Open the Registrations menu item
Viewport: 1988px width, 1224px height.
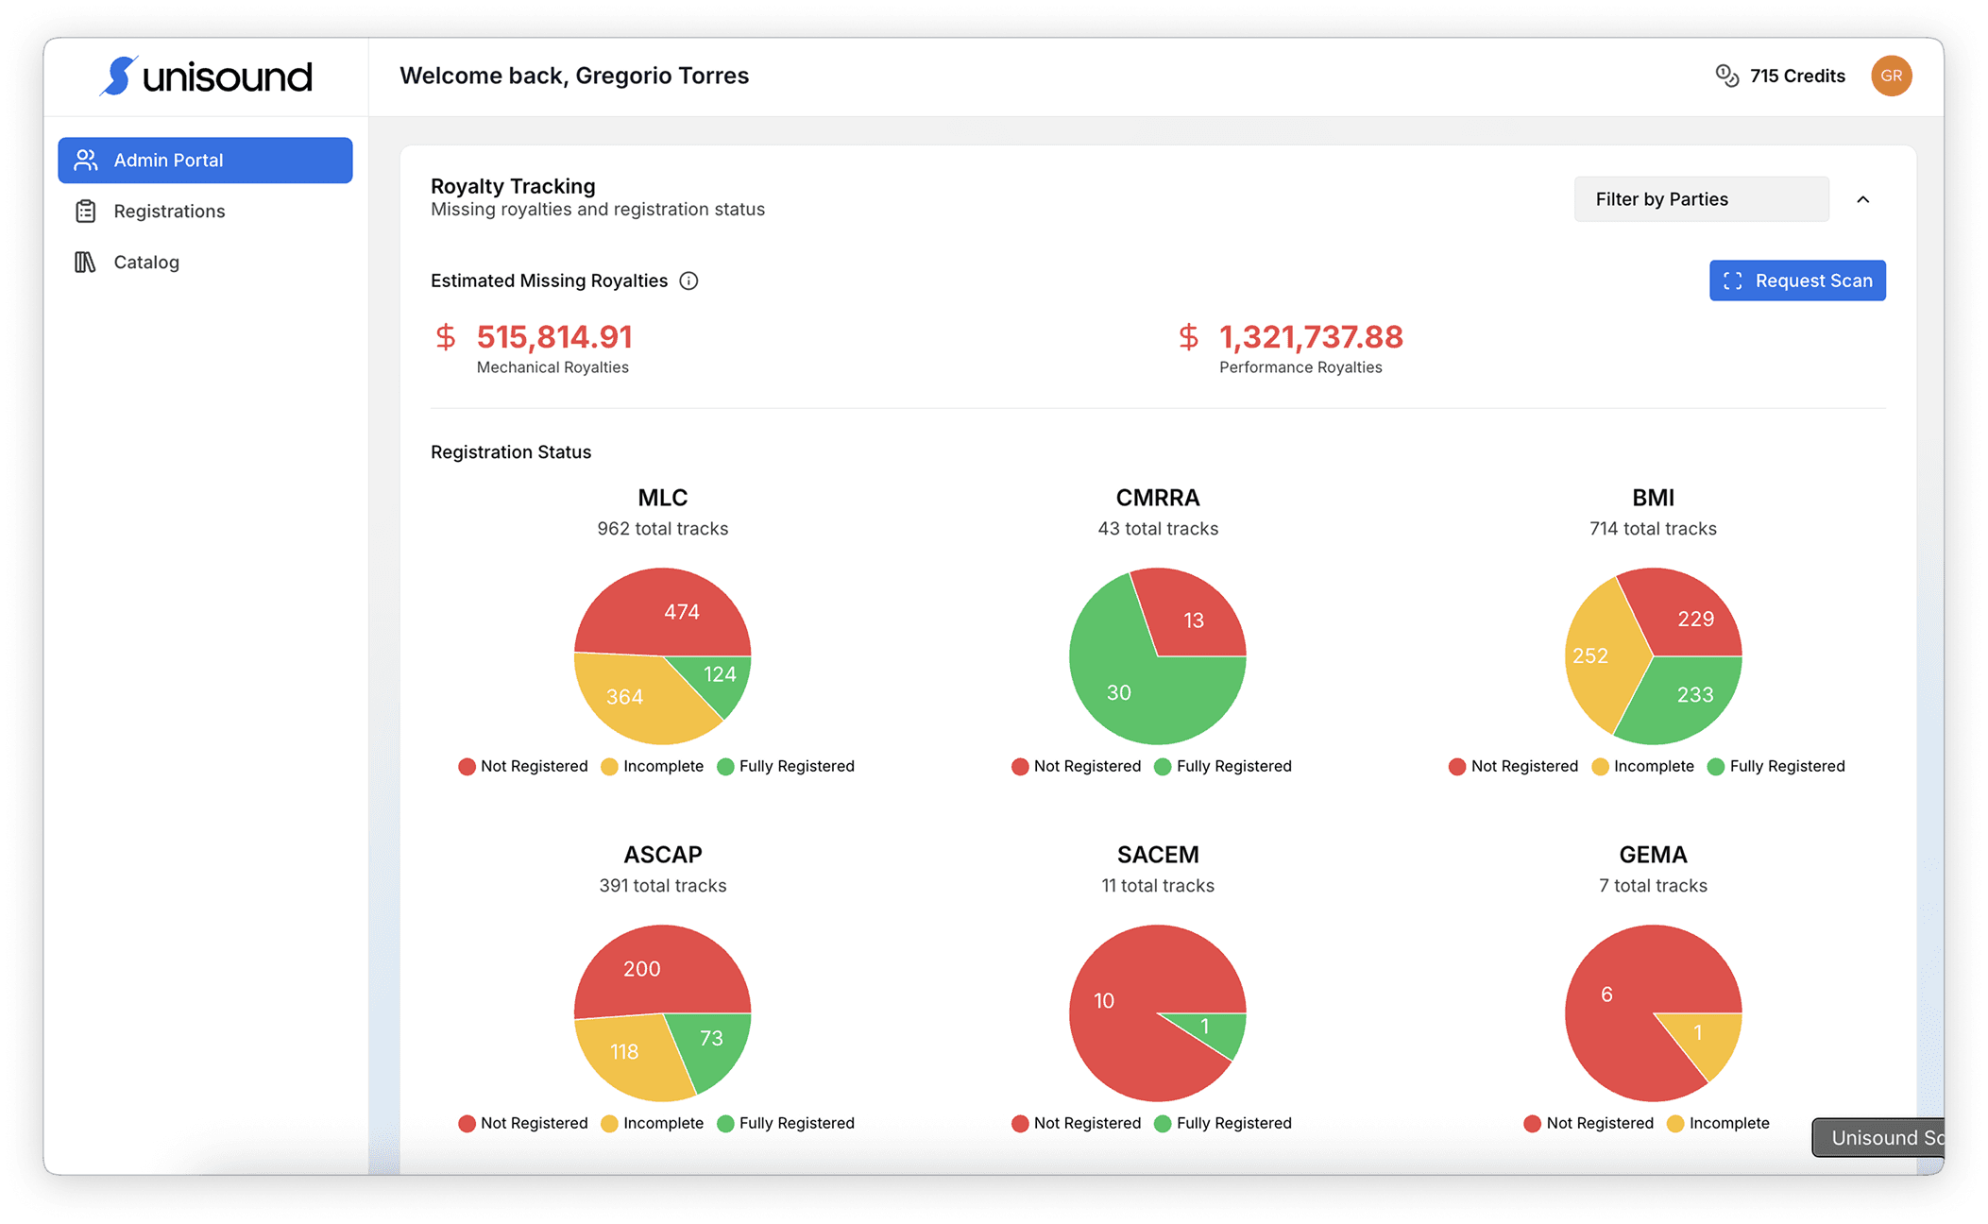[169, 212]
